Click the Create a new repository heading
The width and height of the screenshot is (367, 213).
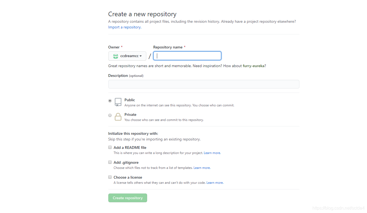(142, 14)
